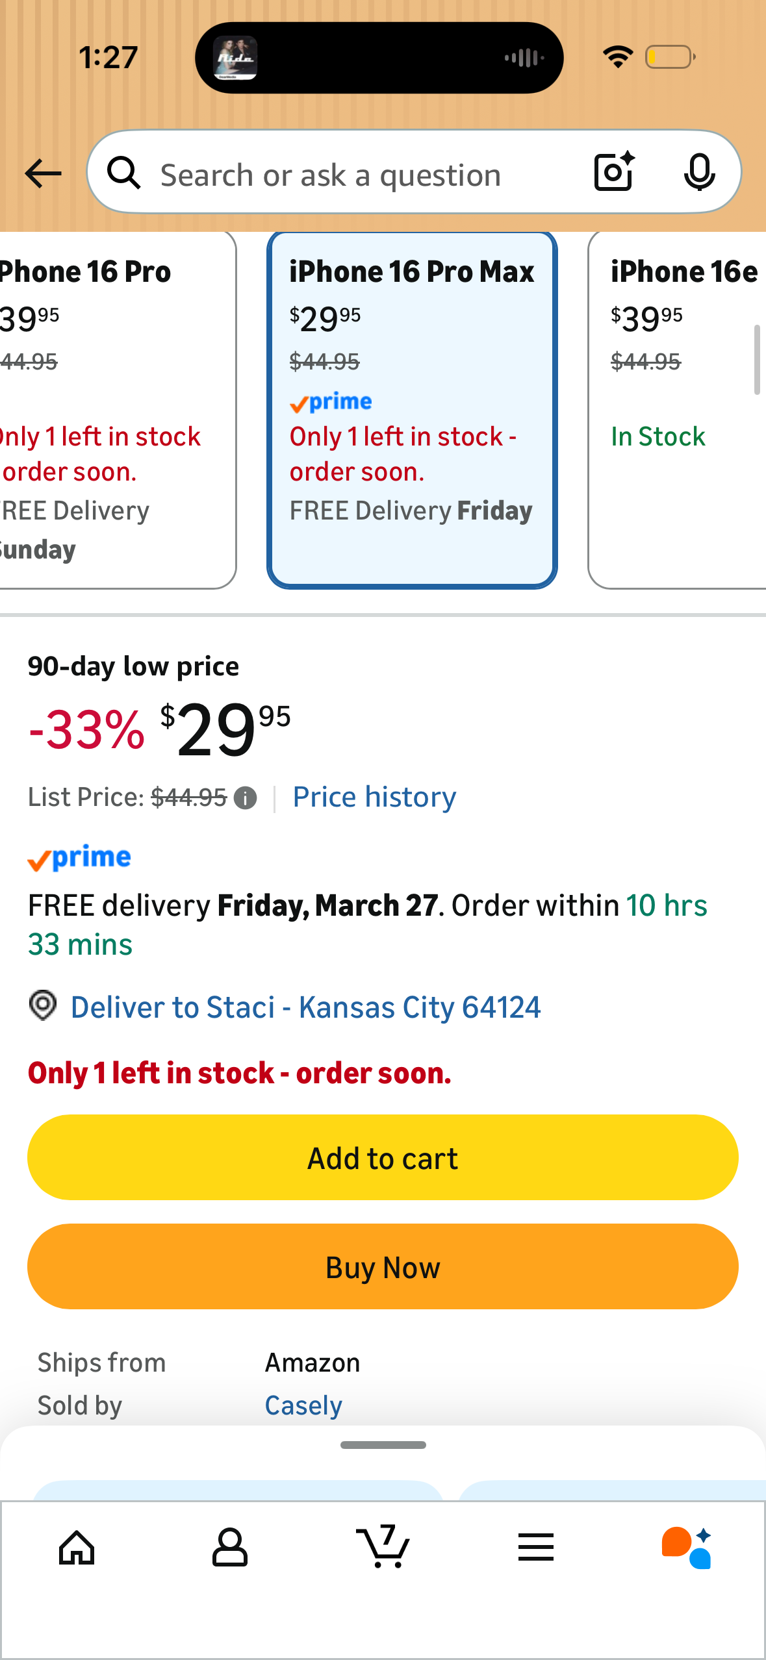Image resolution: width=766 pixels, height=1660 pixels.
Task: Open account profile icon
Action: click(x=230, y=1547)
